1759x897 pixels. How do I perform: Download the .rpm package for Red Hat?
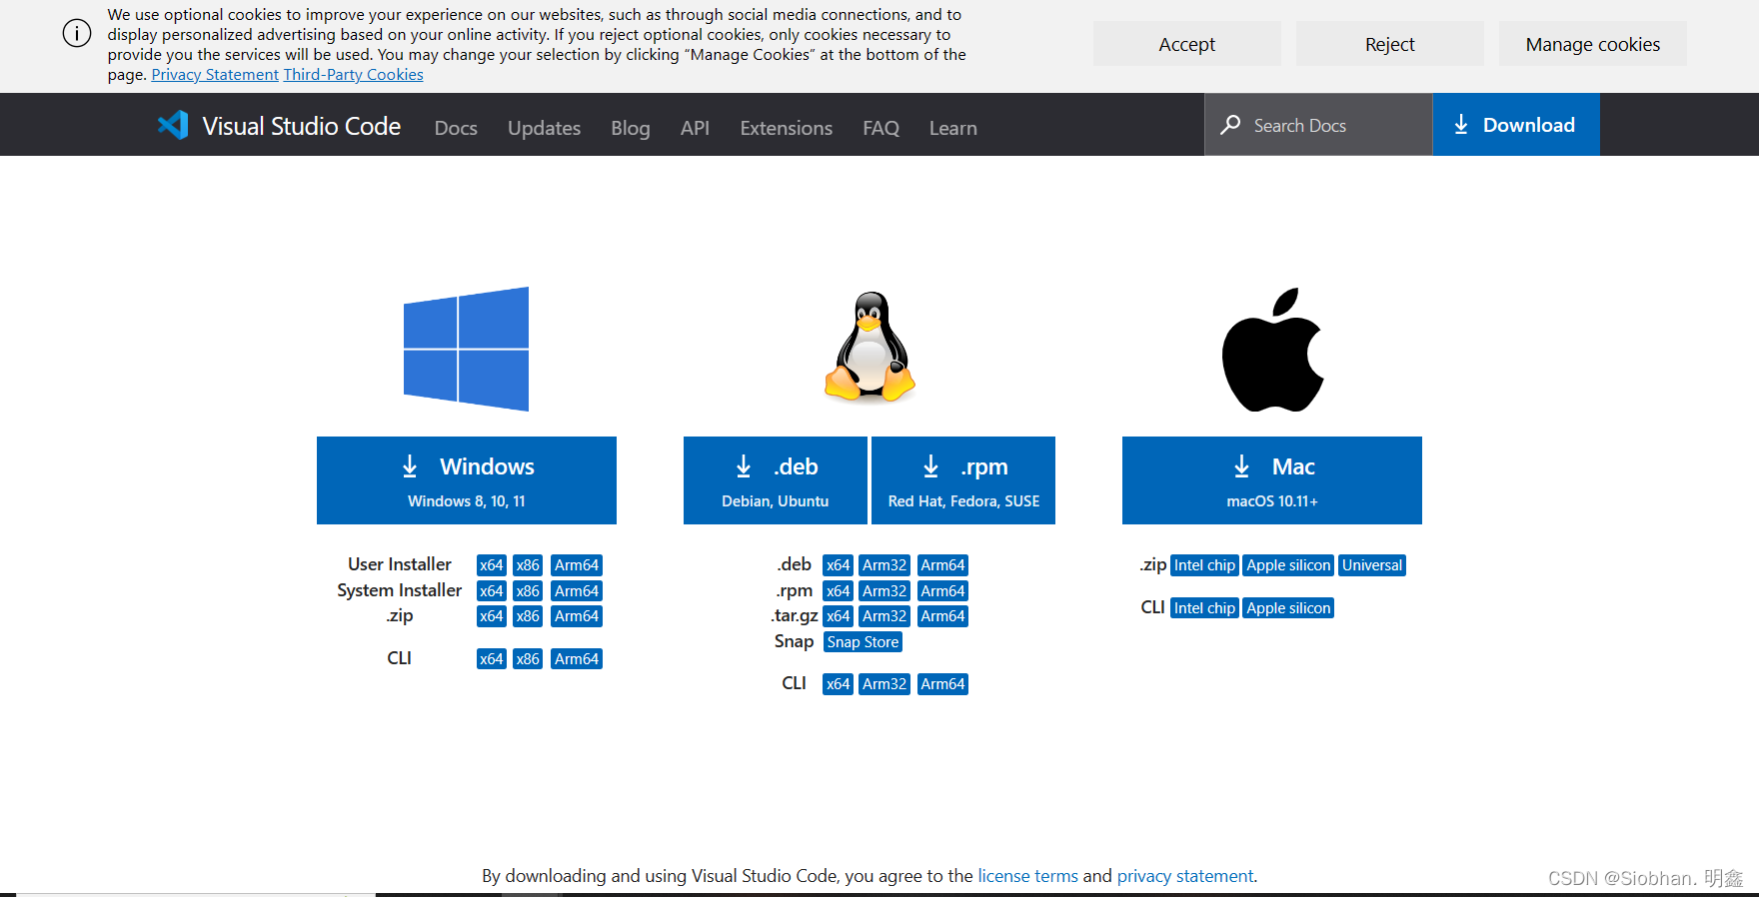[963, 480]
